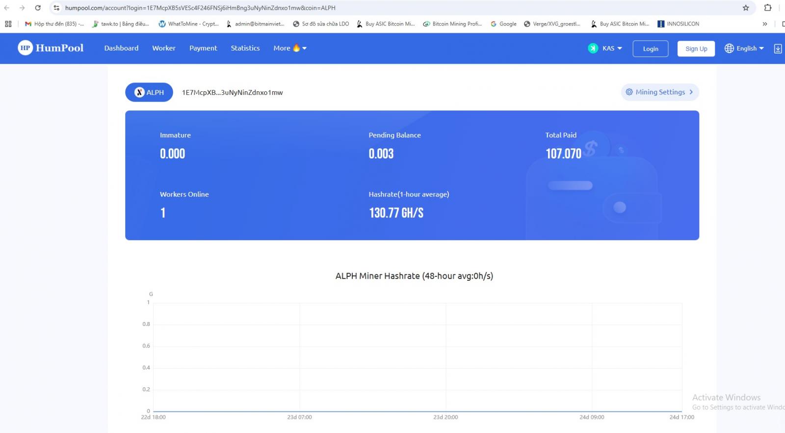Viewport: 785px width, 433px height.
Task: Open the apps grid in bookmarks bar
Action: click(8, 24)
